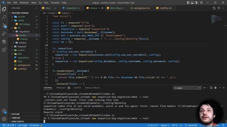227x127 pixels.
Task: Open the Selection menu
Action: pos(24,2)
